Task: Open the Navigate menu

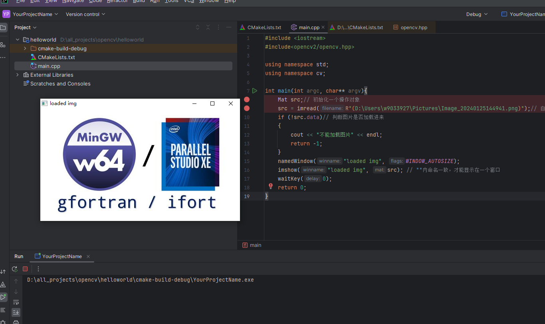Action: [73, 1]
